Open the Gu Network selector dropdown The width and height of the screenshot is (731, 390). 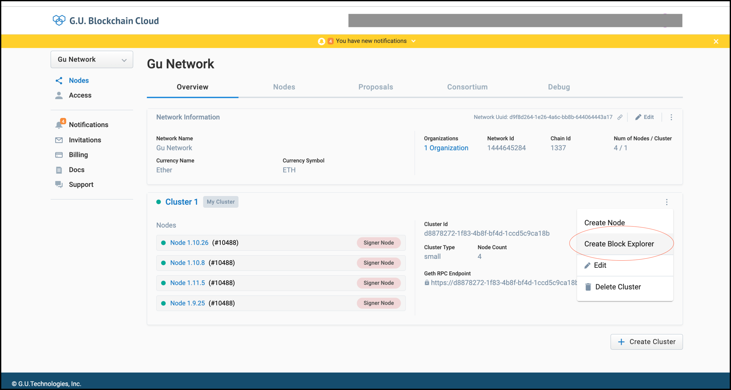coord(92,59)
